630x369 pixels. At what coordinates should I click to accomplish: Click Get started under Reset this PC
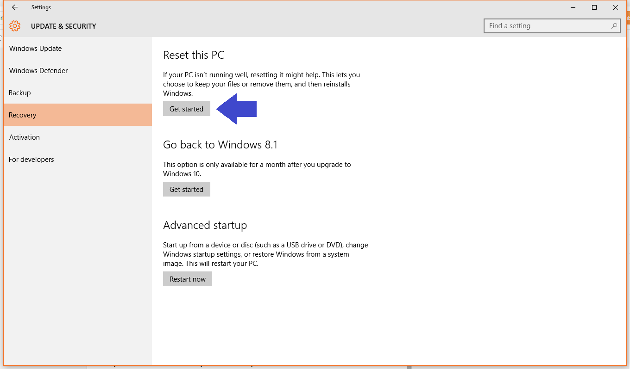click(187, 109)
